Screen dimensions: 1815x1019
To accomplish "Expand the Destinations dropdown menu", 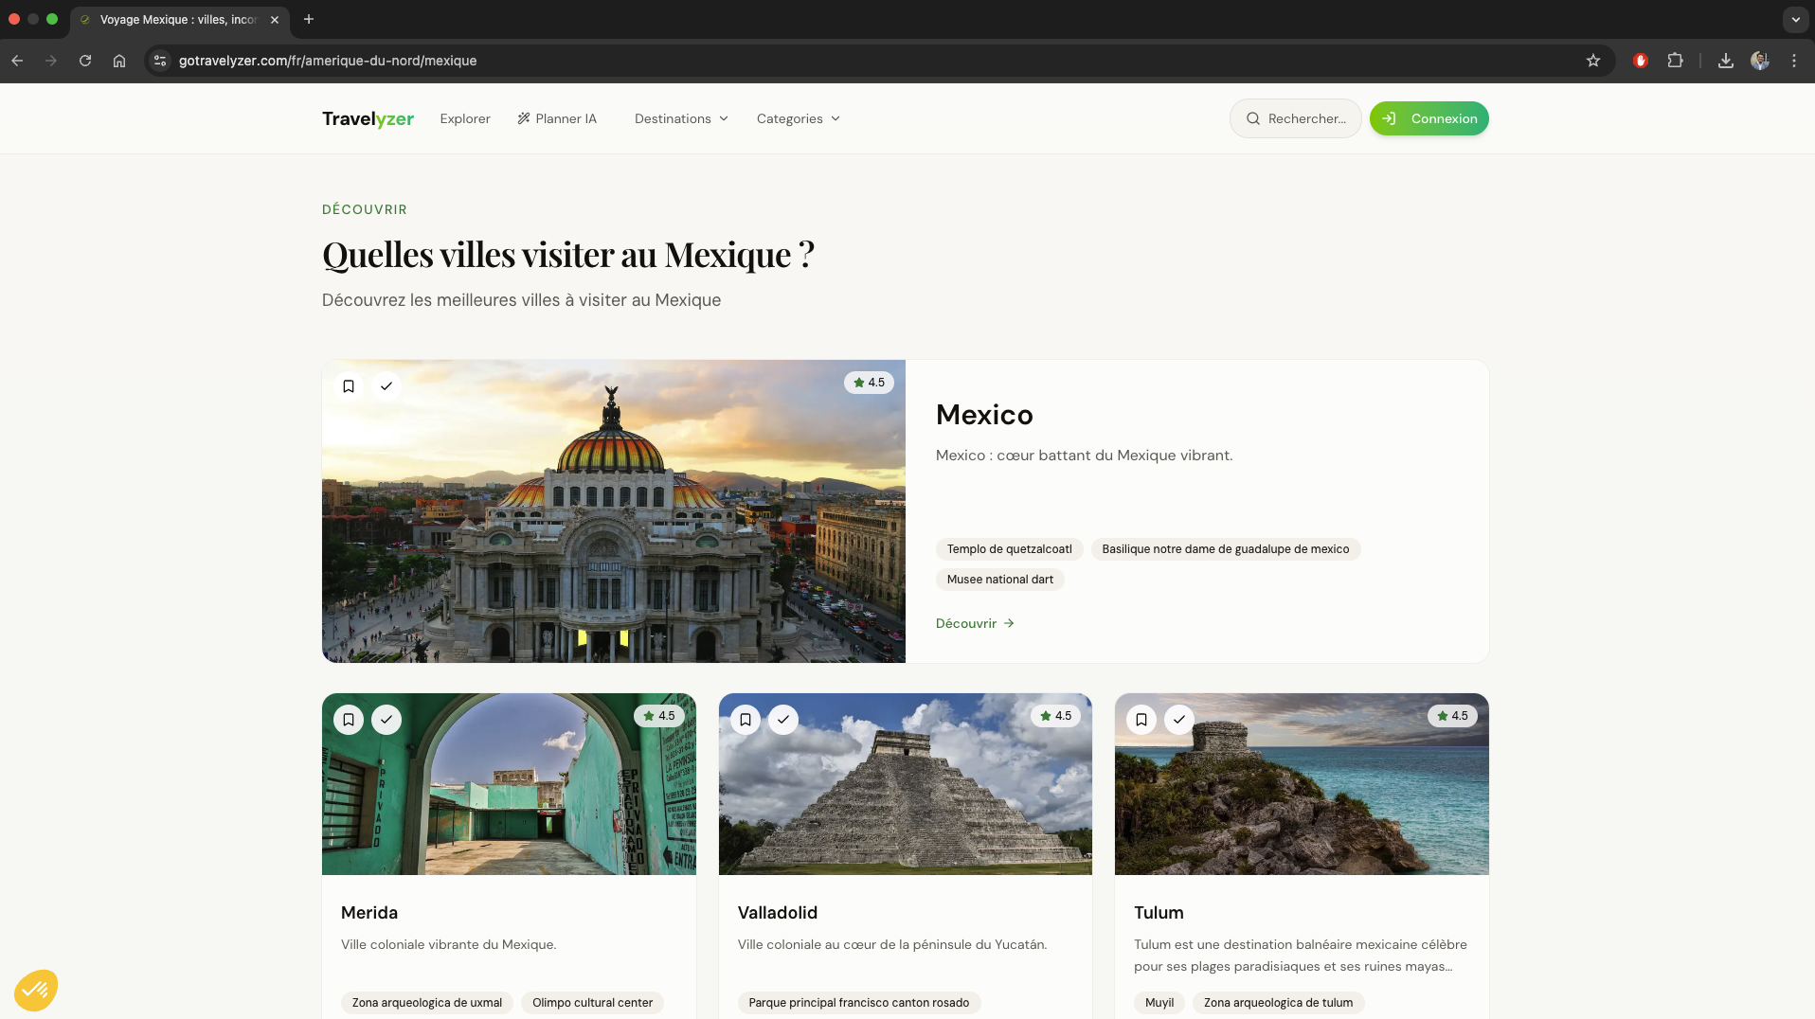I will (x=681, y=118).
